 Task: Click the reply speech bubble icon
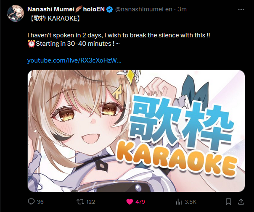click(x=31, y=202)
